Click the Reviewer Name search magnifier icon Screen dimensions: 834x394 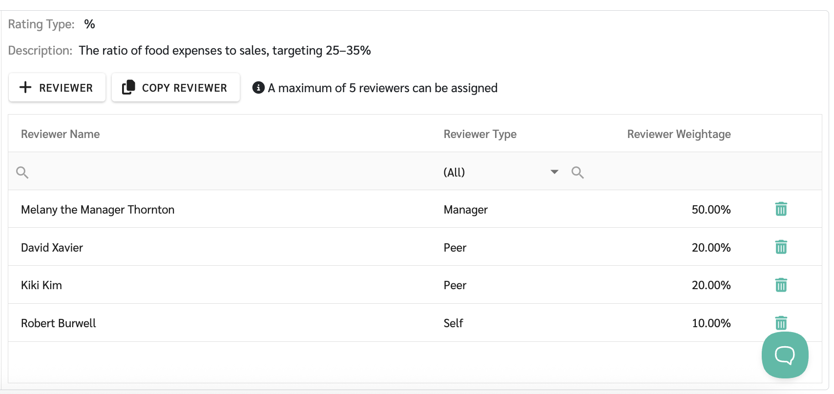pos(22,172)
